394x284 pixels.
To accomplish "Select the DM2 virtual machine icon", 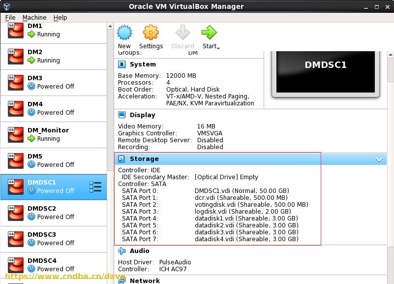I will click(x=16, y=57).
